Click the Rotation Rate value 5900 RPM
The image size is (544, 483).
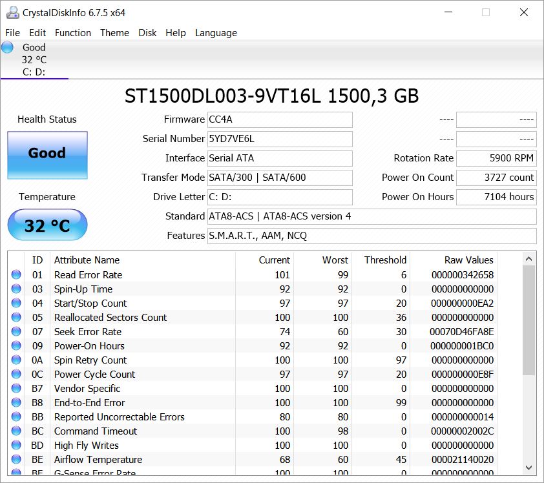click(496, 158)
